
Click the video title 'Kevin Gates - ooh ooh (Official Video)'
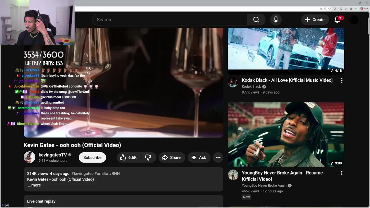pyautogui.click(x=72, y=145)
